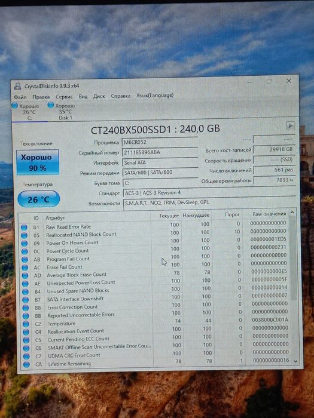The width and height of the screenshot is (314, 418).
Task: Click the power on hours value 7893 ч
Action: pos(274,180)
